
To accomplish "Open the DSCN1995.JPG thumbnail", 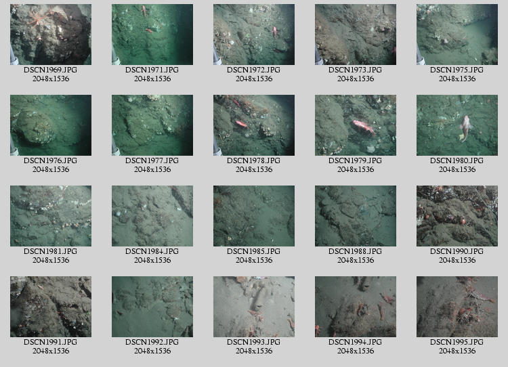I will pyautogui.click(x=457, y=307).
